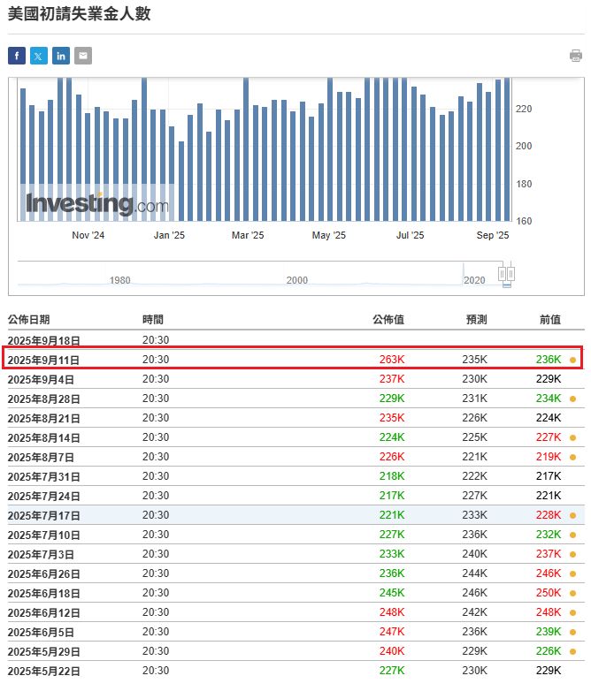Click the Investing.com watermark logo on chart
This screenshot has height=691, width=591.
click(x=96, y=204)
